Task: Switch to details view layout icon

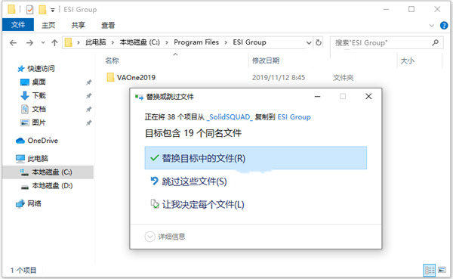Action: point(430,271)
